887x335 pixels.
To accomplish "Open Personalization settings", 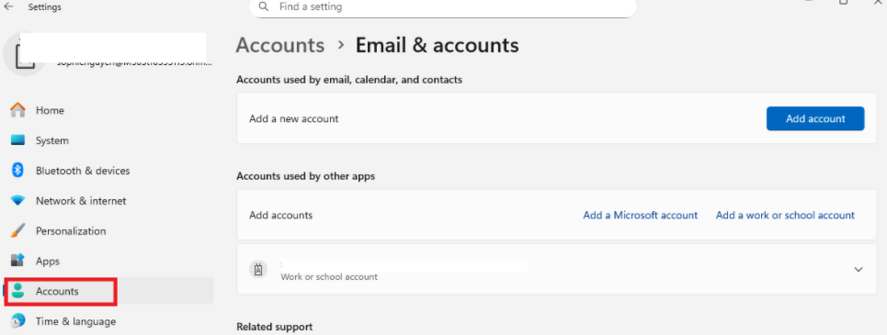I will point(108,230).
